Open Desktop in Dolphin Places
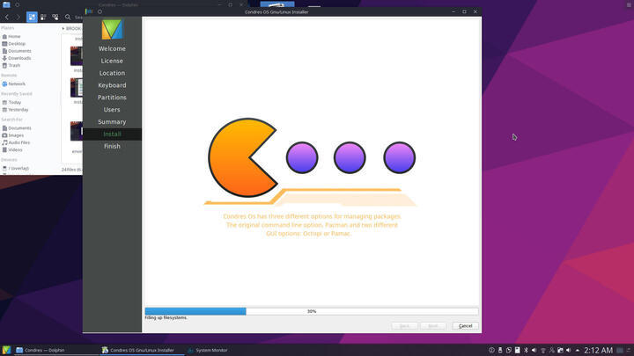This screenshot has width=634, height=356. tap(14, 44)
